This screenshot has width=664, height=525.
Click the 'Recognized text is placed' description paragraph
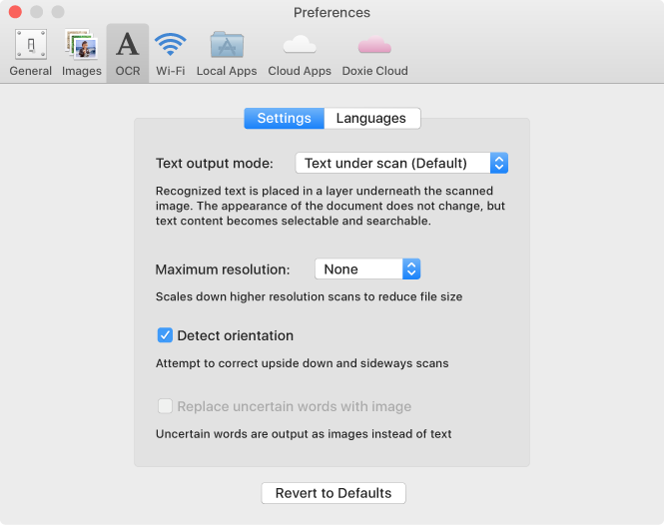(x=331, y=206)
